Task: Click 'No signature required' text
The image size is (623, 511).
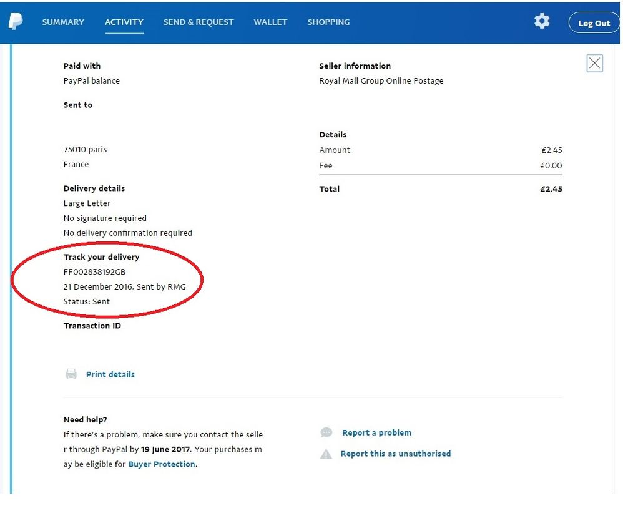Action: 105,218
